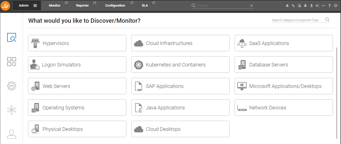
Task: Switch to the Configuration tab
Action: pos(115,6)
